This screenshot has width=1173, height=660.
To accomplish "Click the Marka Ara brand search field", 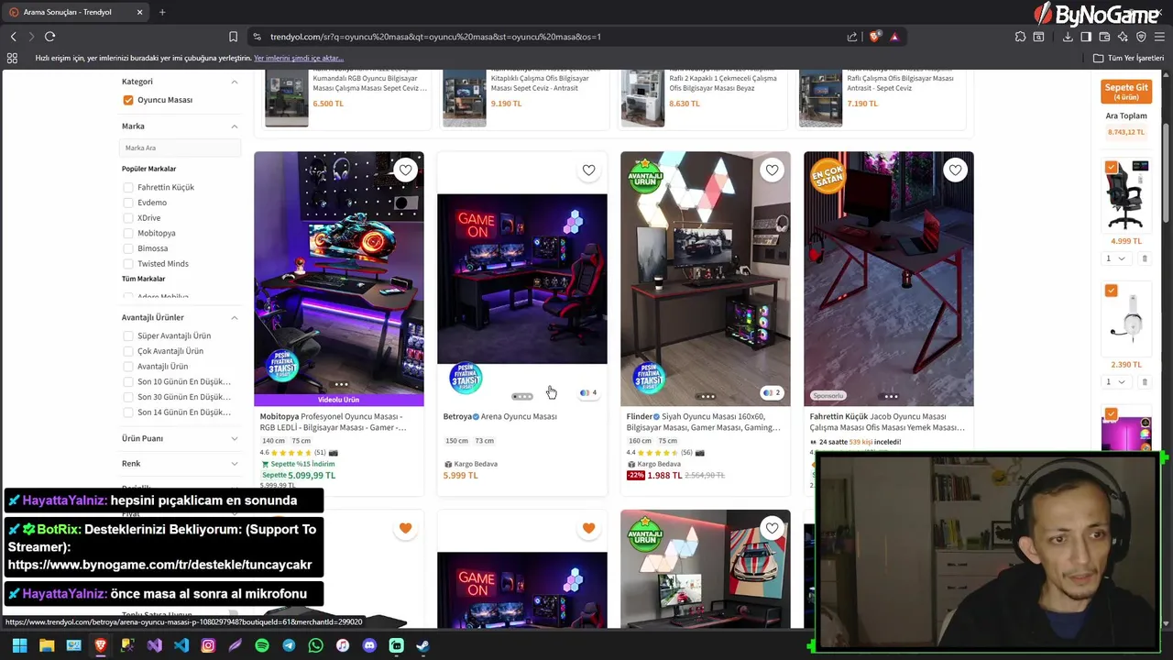I will coord(181,148).
